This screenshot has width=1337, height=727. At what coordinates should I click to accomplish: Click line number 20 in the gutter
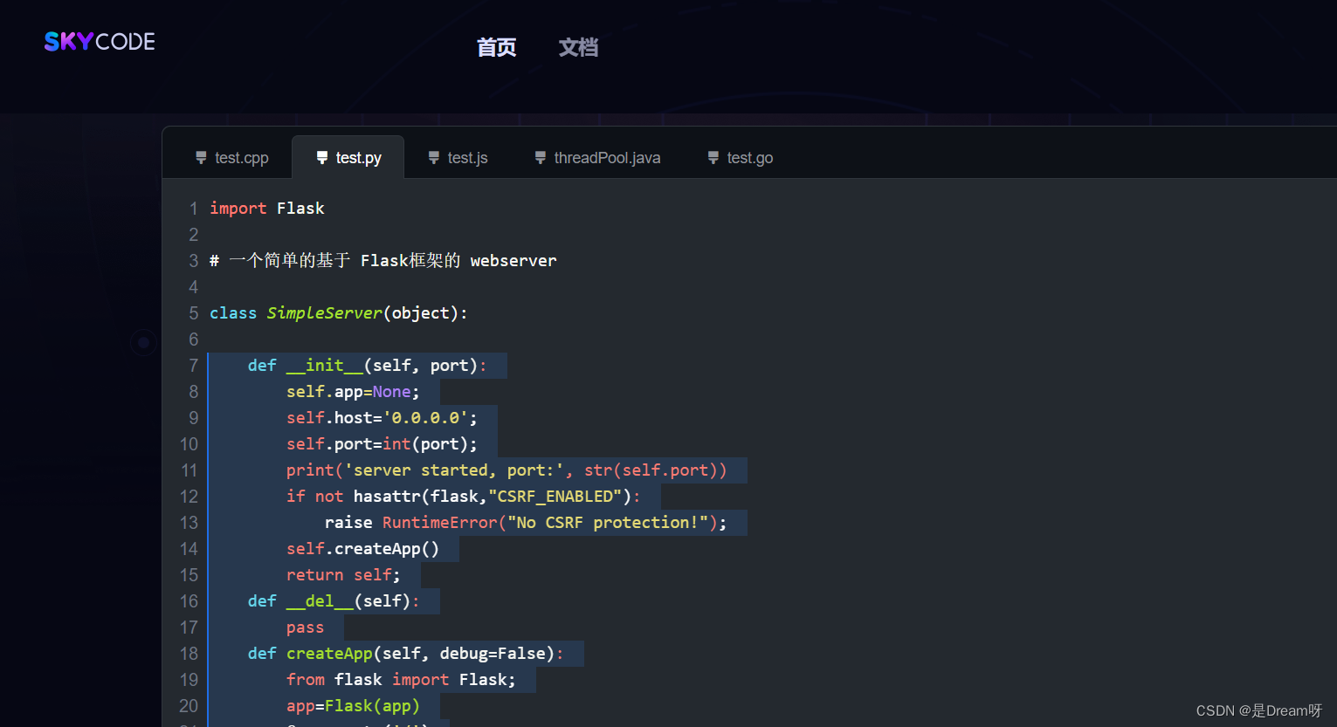[x=189, y=706]
